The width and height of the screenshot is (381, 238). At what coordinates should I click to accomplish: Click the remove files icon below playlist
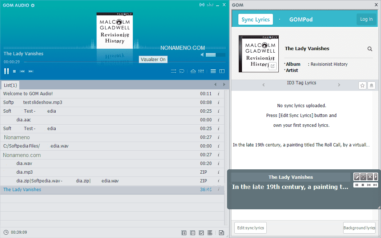point(193,233)
